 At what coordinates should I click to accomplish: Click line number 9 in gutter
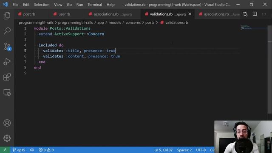(25, 73)
